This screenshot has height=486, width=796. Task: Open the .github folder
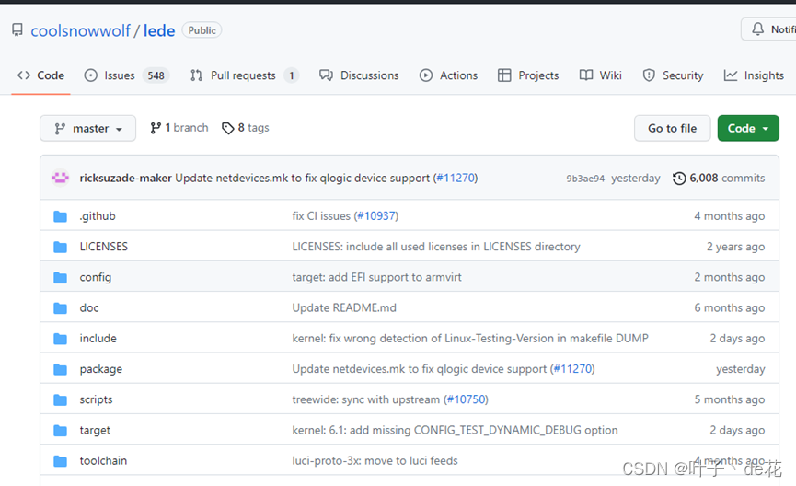[98, 216]
